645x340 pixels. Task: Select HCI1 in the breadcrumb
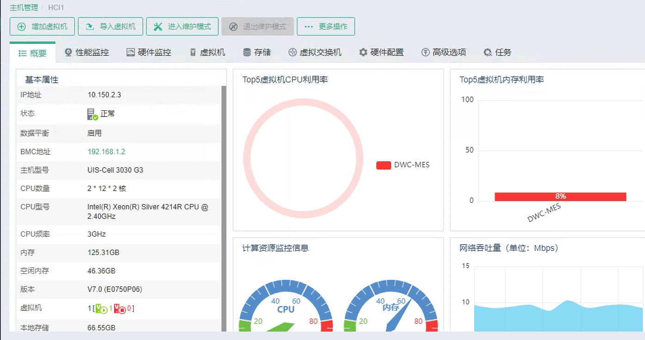[x=56, y=8]
